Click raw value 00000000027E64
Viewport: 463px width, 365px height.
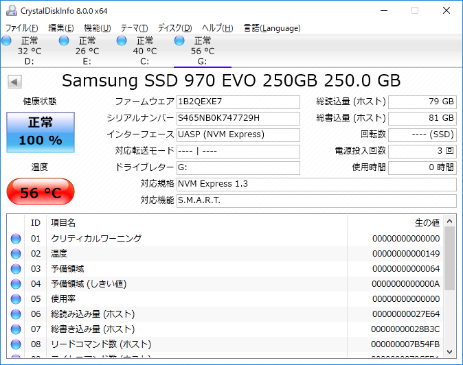tap(406, 314)
